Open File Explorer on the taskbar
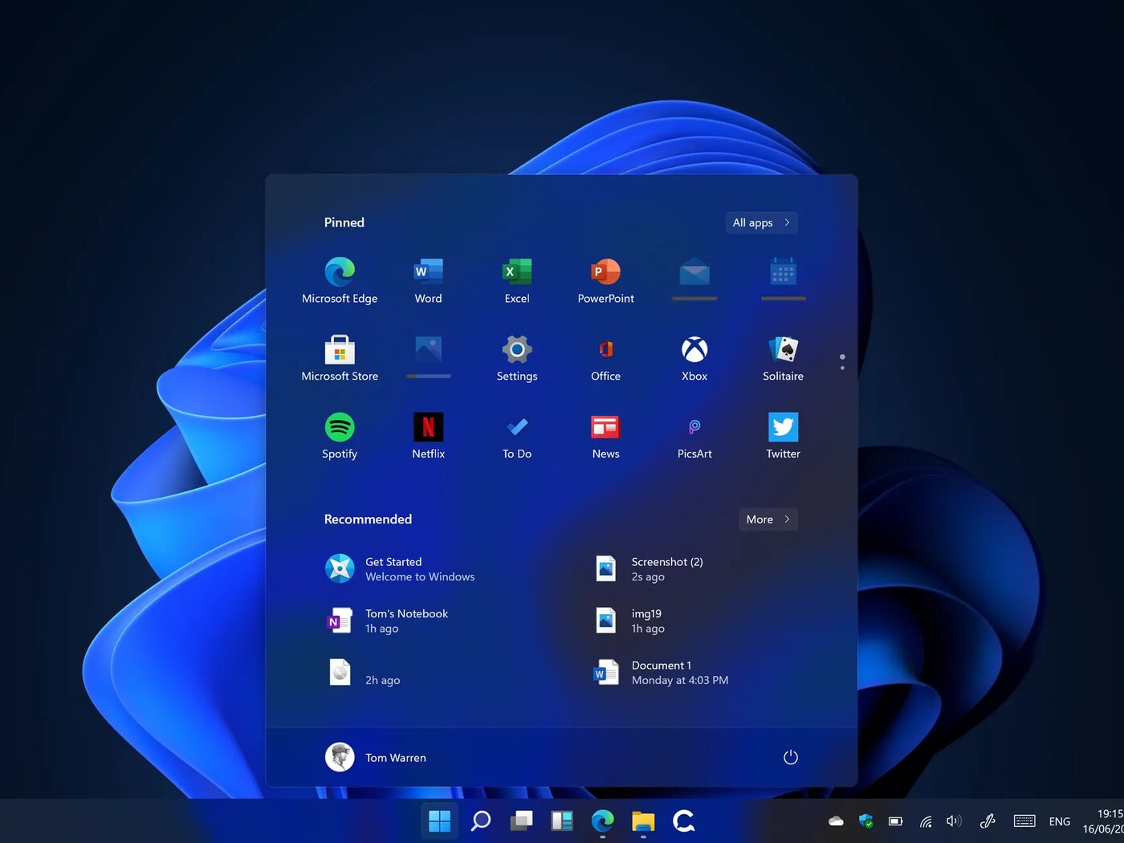 click(x=643, y=821)
